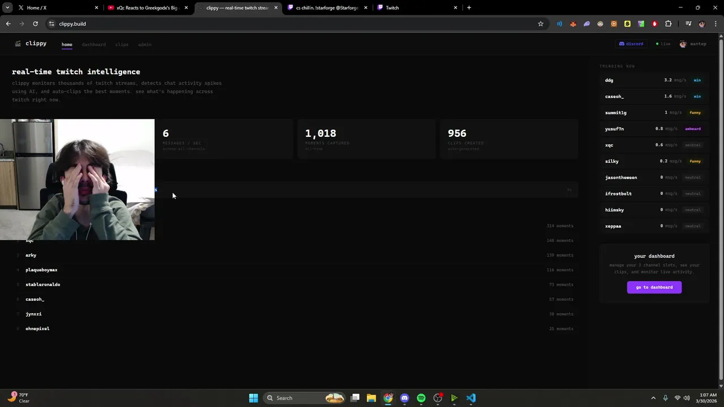The height and width of the screenshot is (407, 724).
Task: Click the live status indicator
Action: [x=663, y=44]
